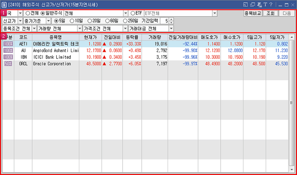Sort by the 거래량 column header
Image resolution: width=297 pixels, height=175 pixels.
coord(155,37)
